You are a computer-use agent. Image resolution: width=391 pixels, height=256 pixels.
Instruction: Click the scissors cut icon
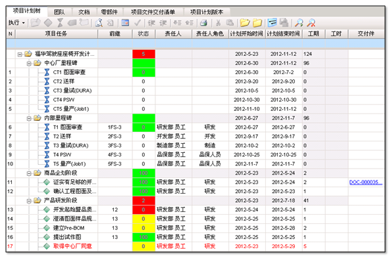(218, 23)
